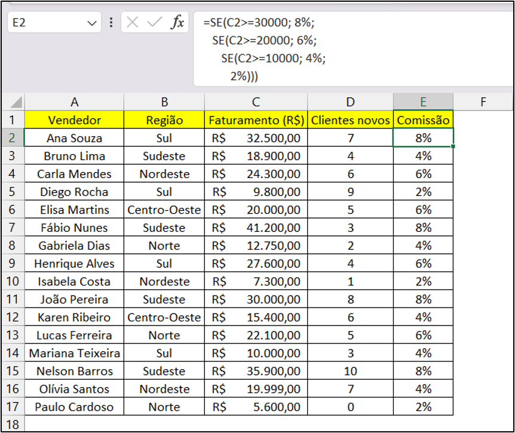The width and height of the screenshot is (515, 433).
Task: Select the cell Isabela Costa
Action: (74, 281)
